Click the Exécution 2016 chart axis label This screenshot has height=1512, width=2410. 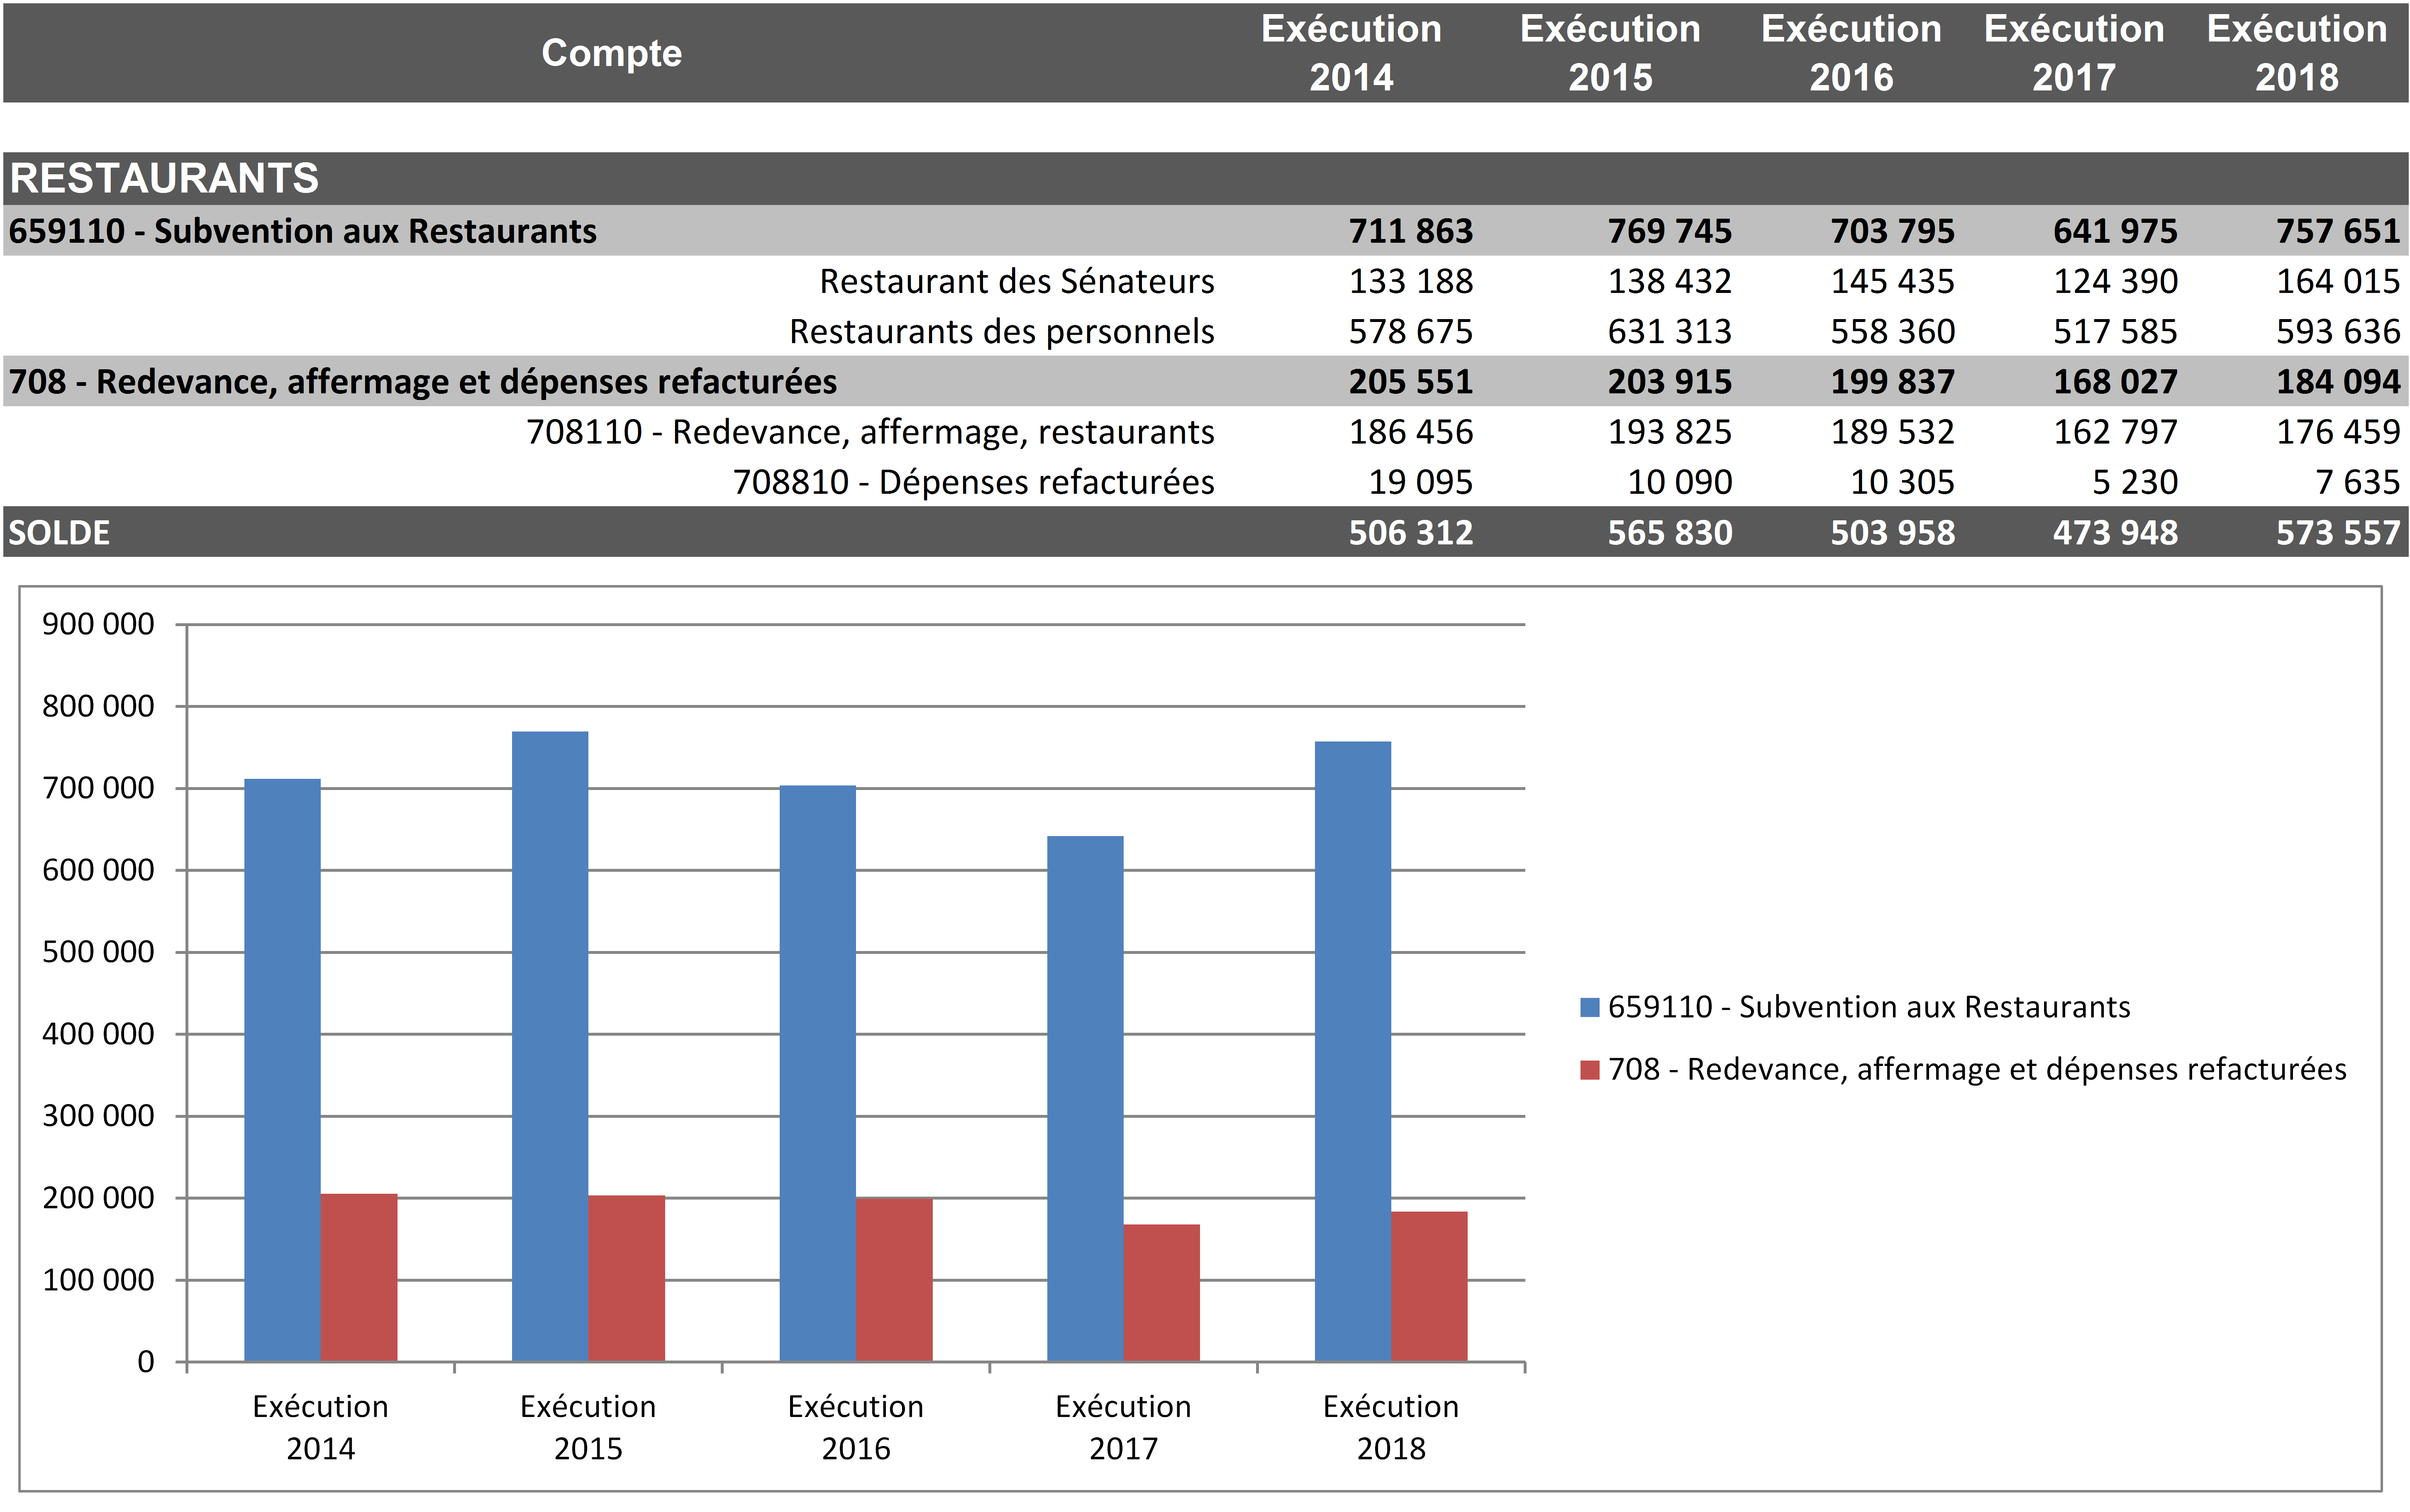pos(855,1427)
